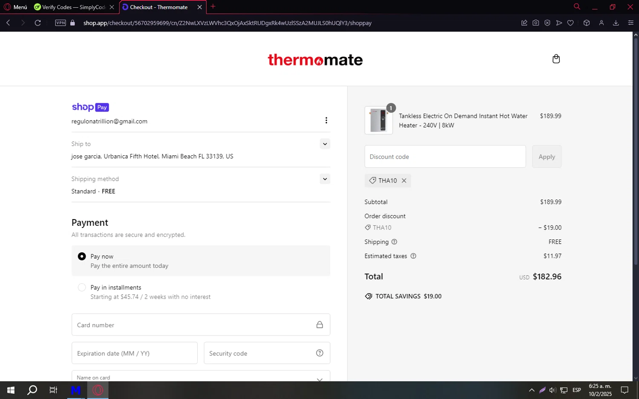Click the Total $182.96 amount
The height and width of the screenshot is (399, 639).
pyautogui.click(x=547, y=276)
